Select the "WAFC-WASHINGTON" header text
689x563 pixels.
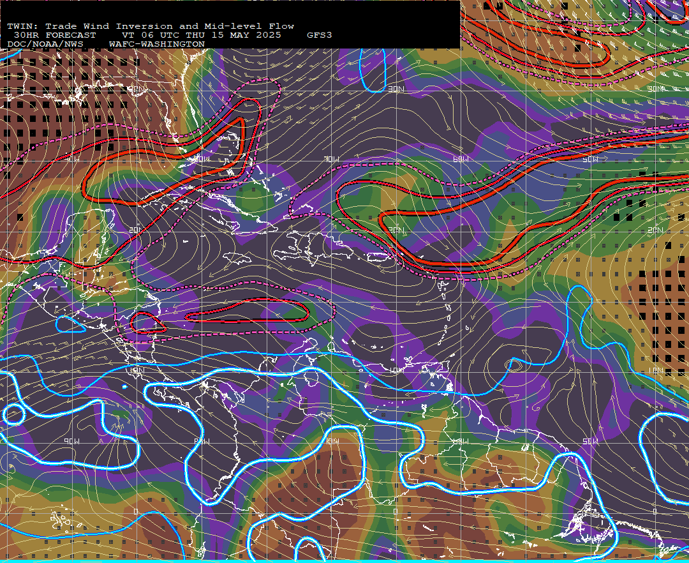pyautogui.click(x=156, y=45)
